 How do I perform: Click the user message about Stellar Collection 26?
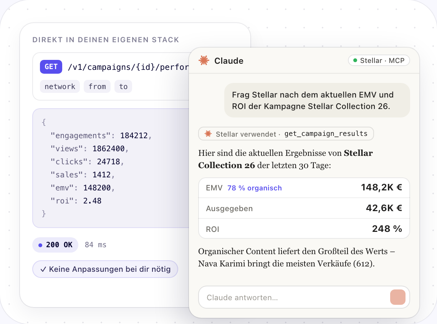(317, 100)
